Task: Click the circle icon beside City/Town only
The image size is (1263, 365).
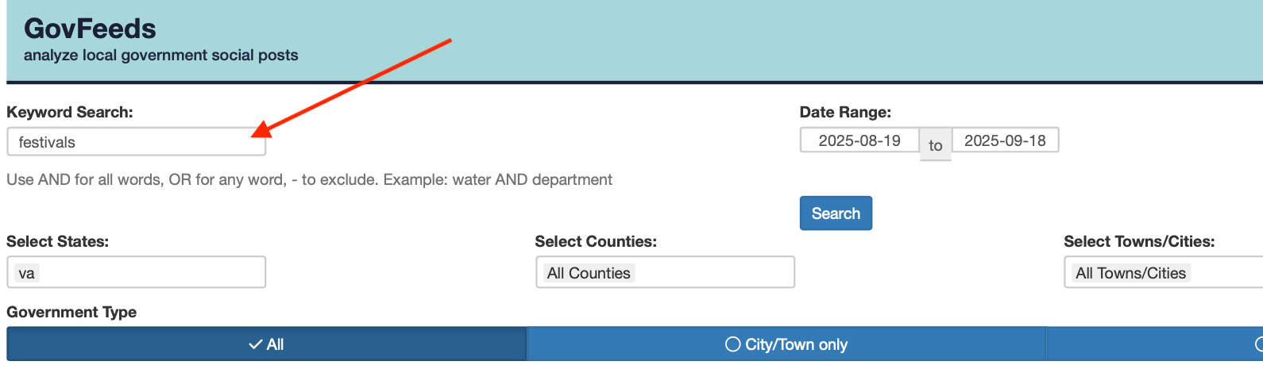Action: (733, 344)
